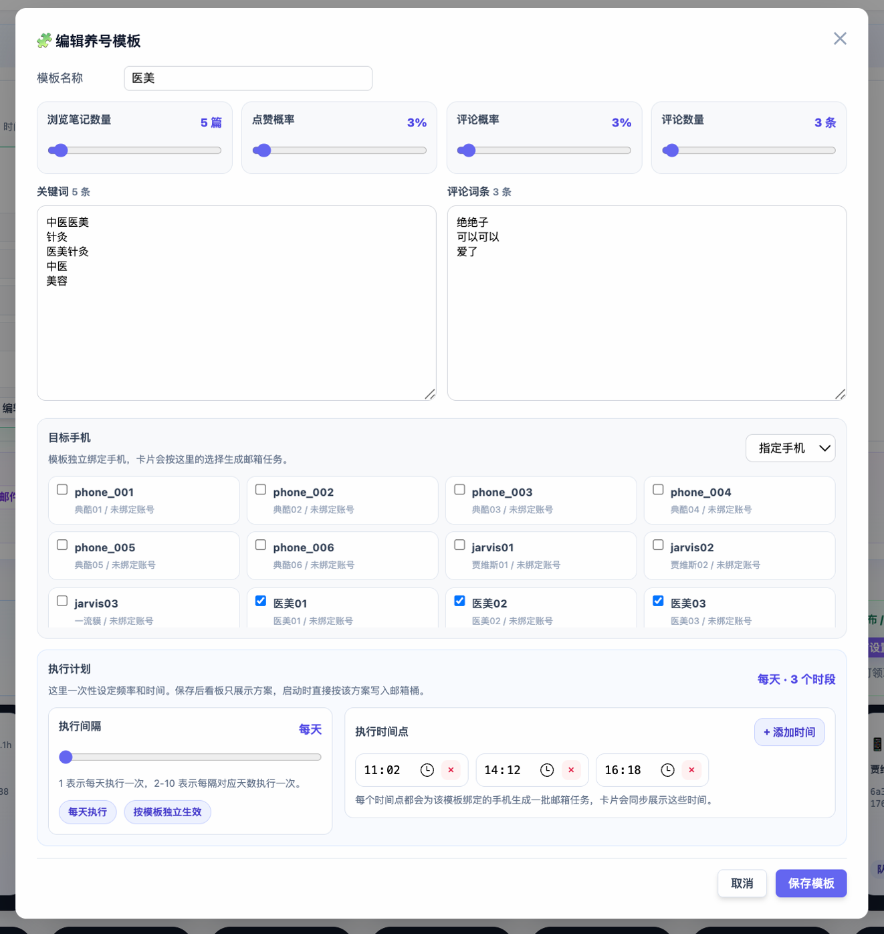The width and height of the screenshot is (884, 934).
Task: Open the 指定手机 dropdown
Action: point(790,448)
